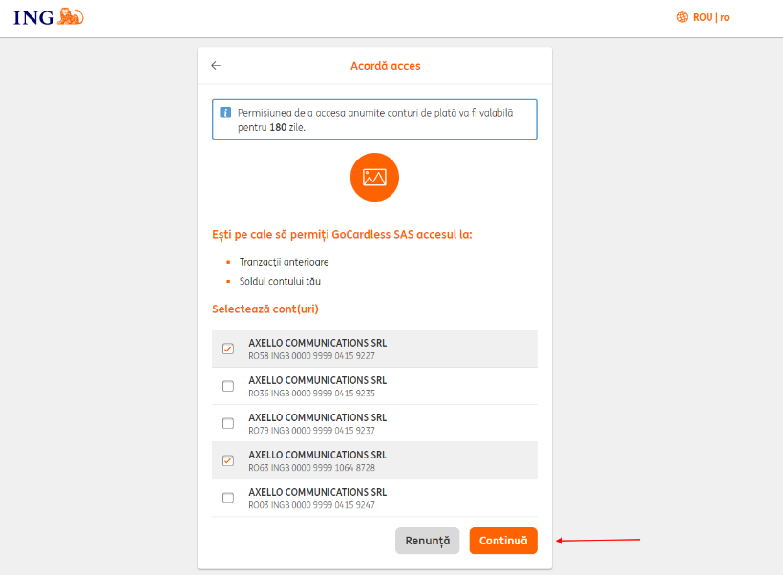Click the ING lion logo
This screenshot has height=575, width=783.
(49, 17)
